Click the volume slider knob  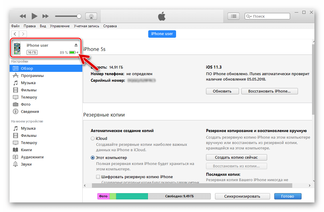pos(79,16)
